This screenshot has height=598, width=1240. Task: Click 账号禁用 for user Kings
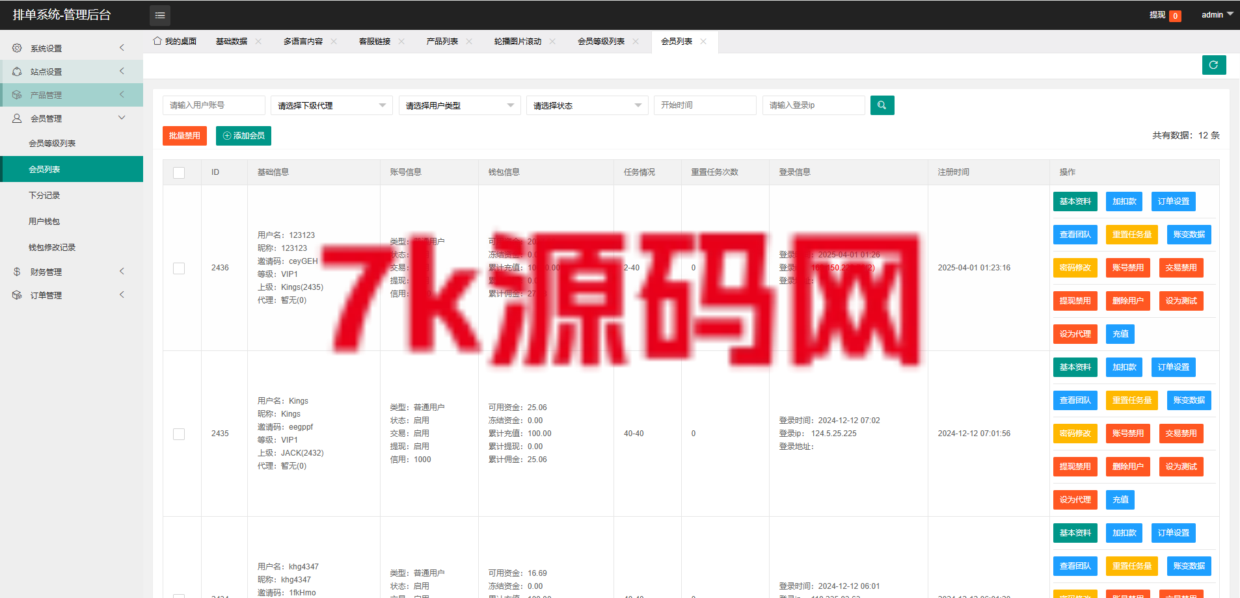tap(1128, 434)
